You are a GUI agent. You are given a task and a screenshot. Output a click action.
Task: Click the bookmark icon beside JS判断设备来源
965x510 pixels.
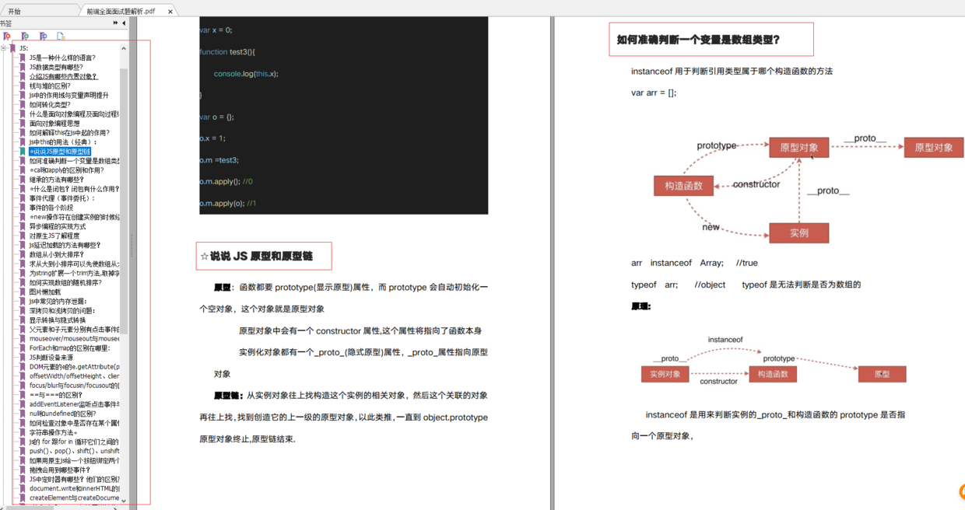(x=23, y=358)
